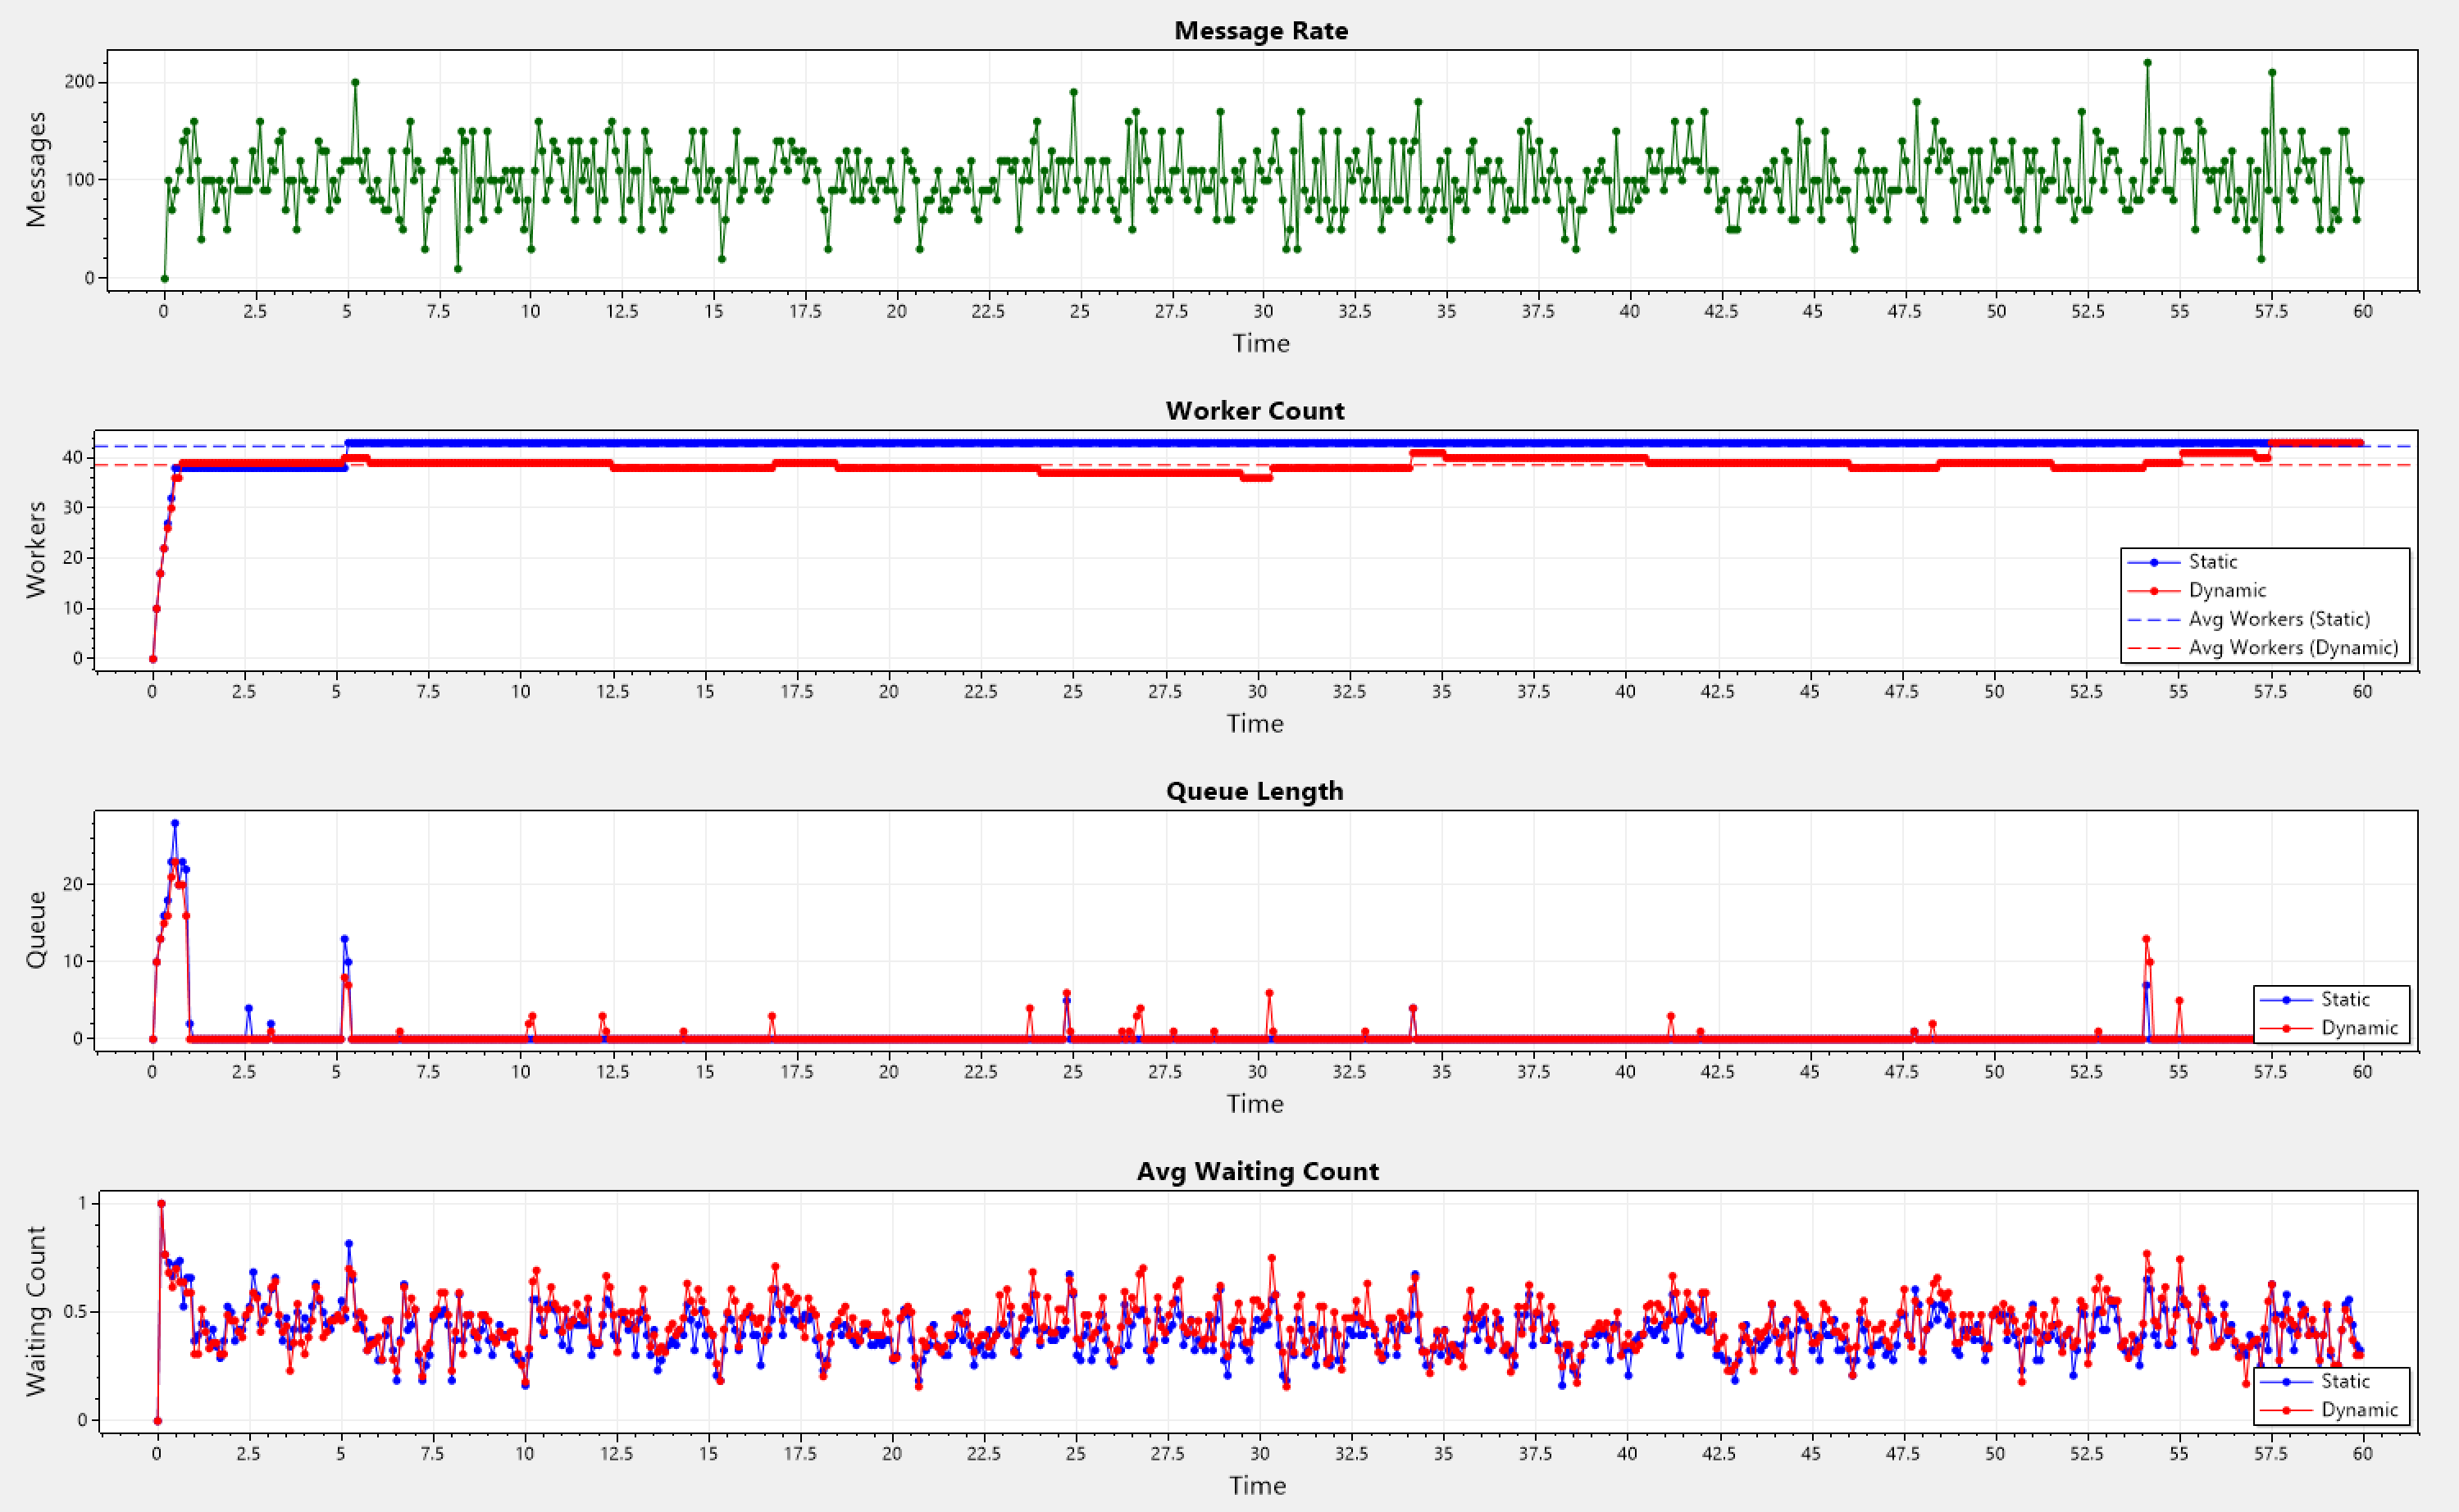Image resolution: width=2459 pixels, height=1512 pixels.
Task: Click Time axis label under Worker Count
Action: pyautogui.click(x=1255, y=724)
